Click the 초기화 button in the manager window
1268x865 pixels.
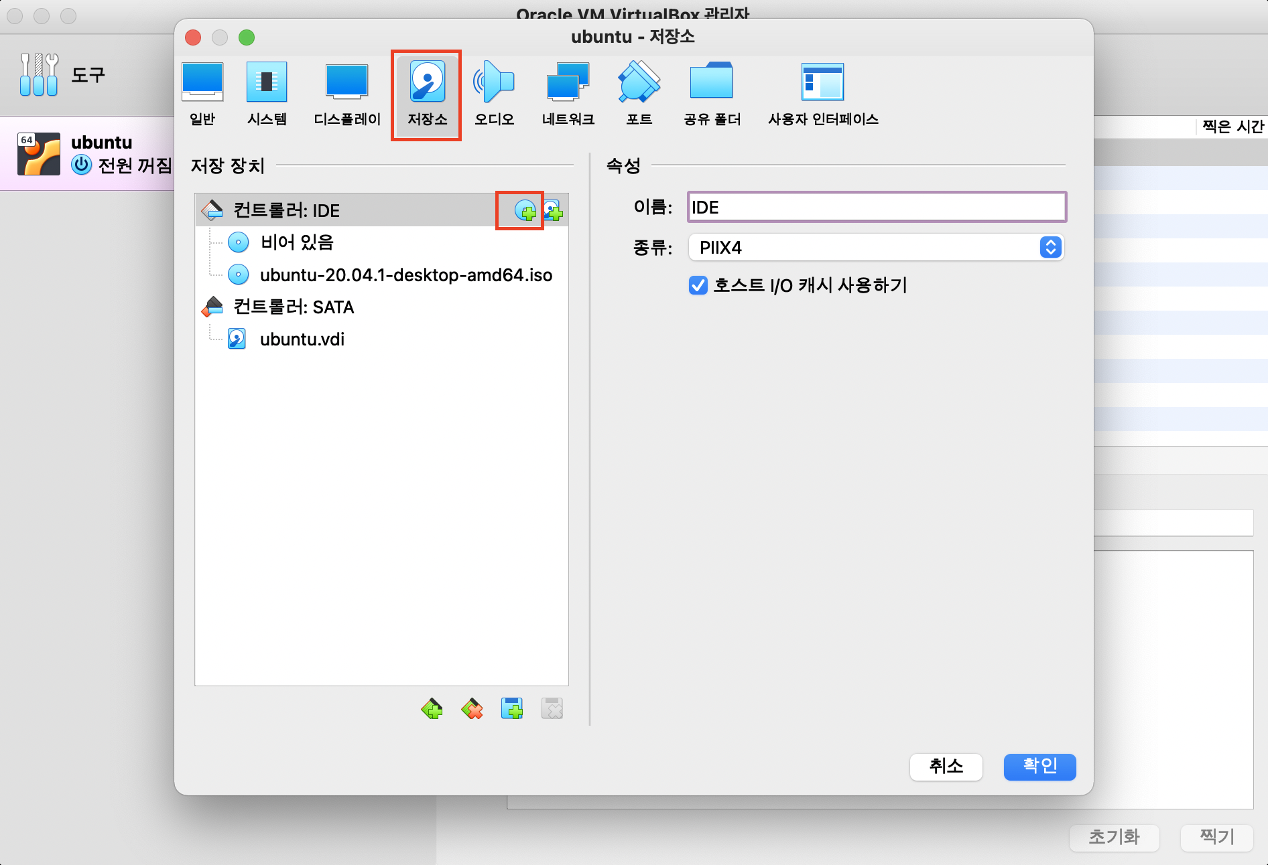pyautogui.click(x=1114, y=837)
